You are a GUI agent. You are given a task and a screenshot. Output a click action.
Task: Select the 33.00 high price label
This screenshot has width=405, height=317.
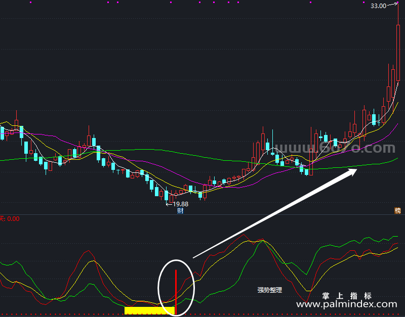(x=378, y=6)
